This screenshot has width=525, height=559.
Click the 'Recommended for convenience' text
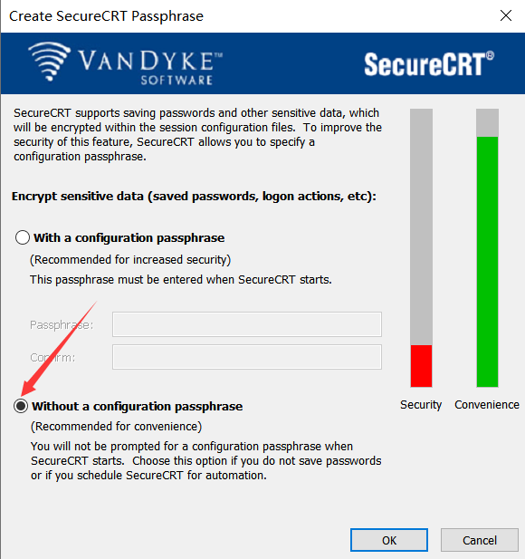(116, 427)
